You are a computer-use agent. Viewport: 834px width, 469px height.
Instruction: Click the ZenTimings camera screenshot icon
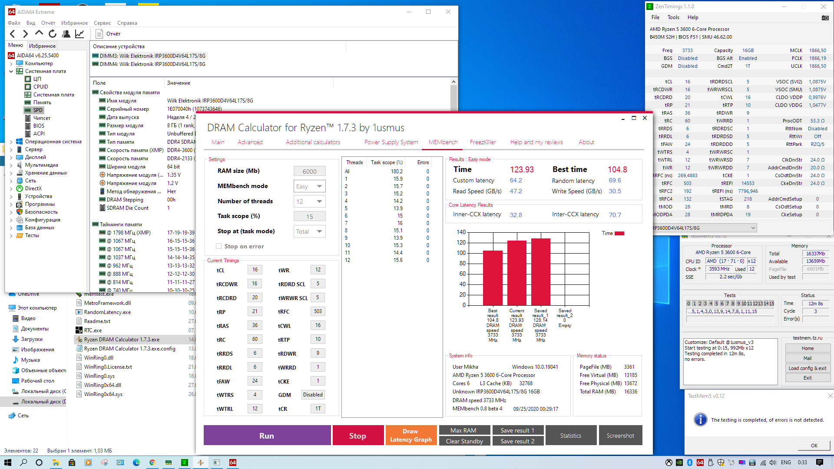pyautogui.click(x=825, y=18)
